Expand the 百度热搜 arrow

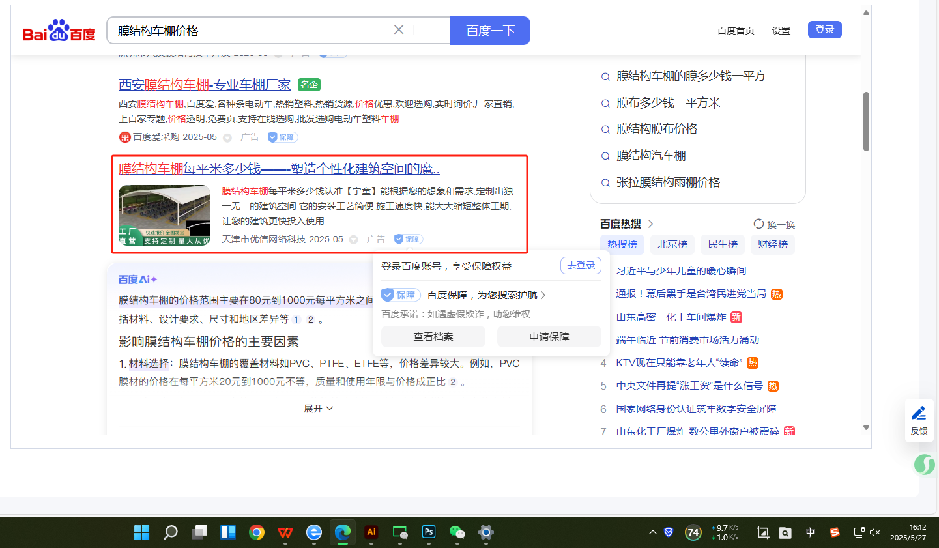pyautogui.click(x=650, y=224)
